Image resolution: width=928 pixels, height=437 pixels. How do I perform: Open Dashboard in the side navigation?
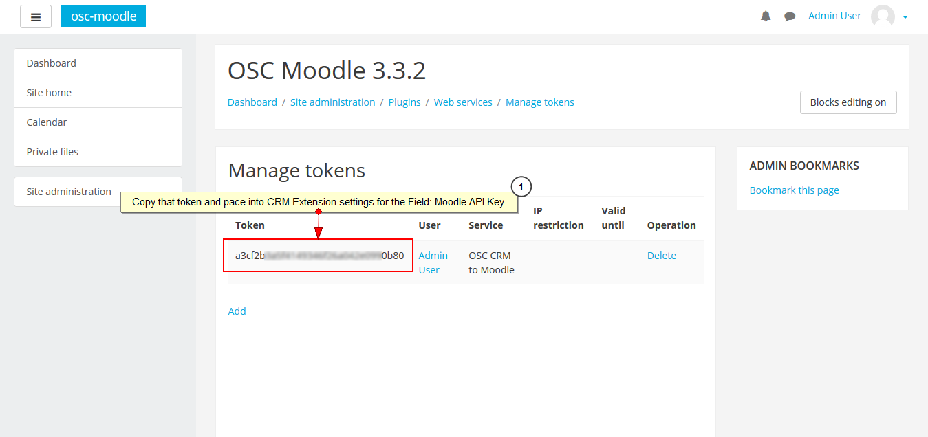(98, 63)
